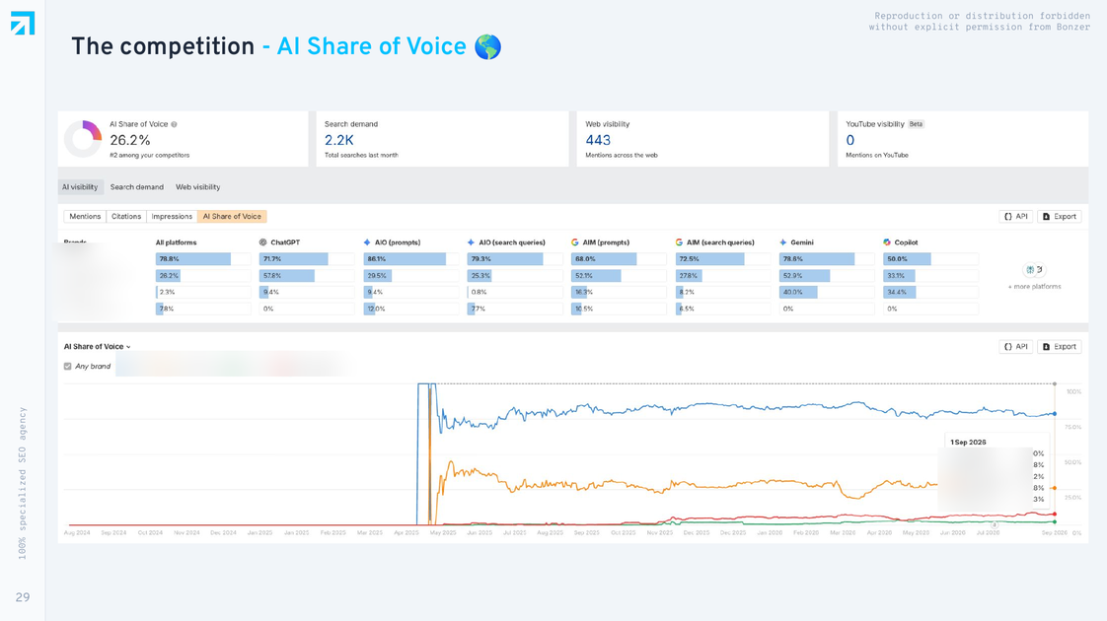Click the orange line's end point on chart
1107x621 pixels.
click(1055, 488)
